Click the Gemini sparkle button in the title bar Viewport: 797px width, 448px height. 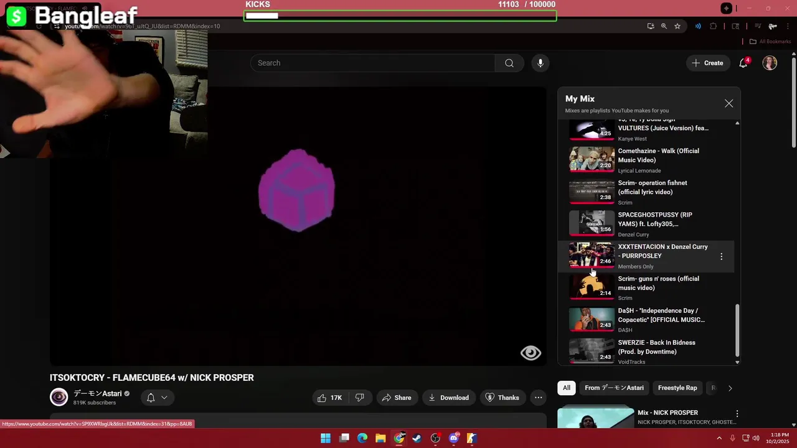(726, 8)
